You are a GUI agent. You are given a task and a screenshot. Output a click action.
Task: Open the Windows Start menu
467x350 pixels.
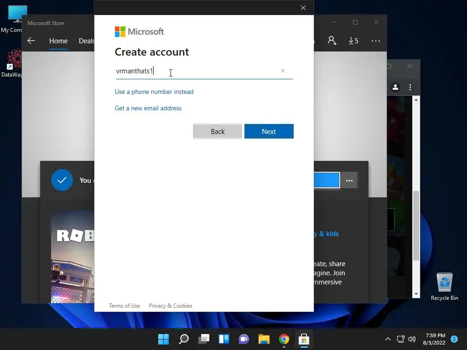[x=163, y=339]
